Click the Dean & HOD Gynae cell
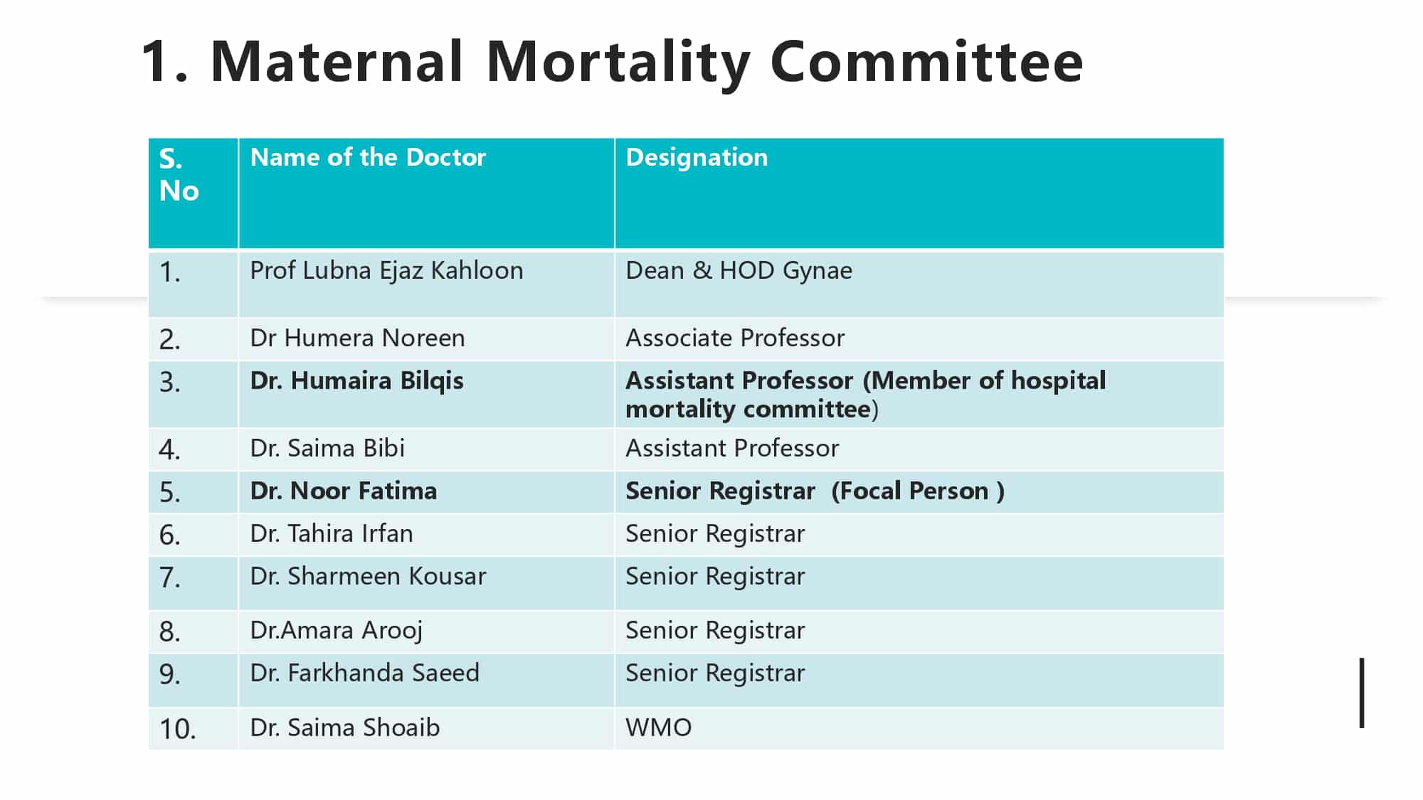 coord(919,284)
